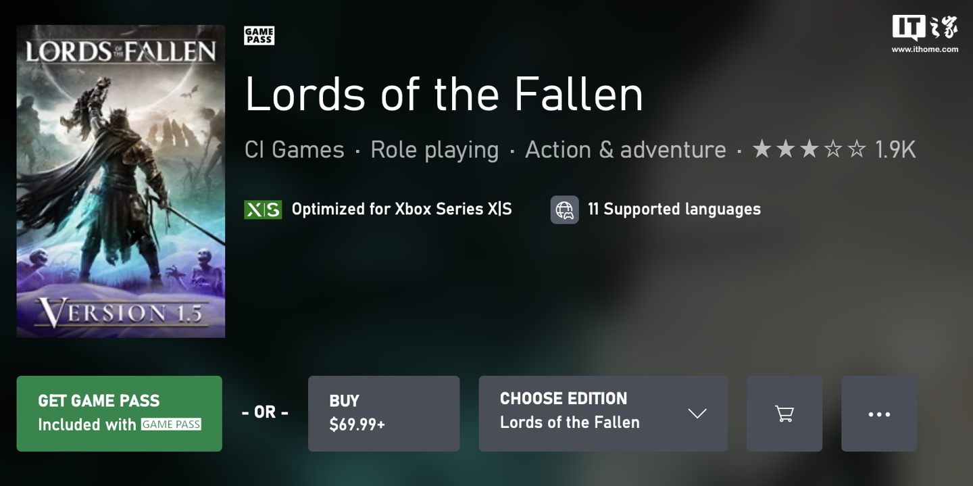Click the 1.9K ratings count

(x=895, y=149)
